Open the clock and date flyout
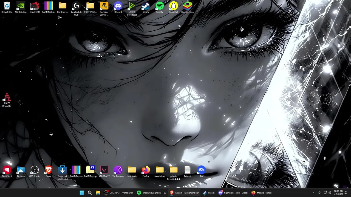 tap(339, 193)
